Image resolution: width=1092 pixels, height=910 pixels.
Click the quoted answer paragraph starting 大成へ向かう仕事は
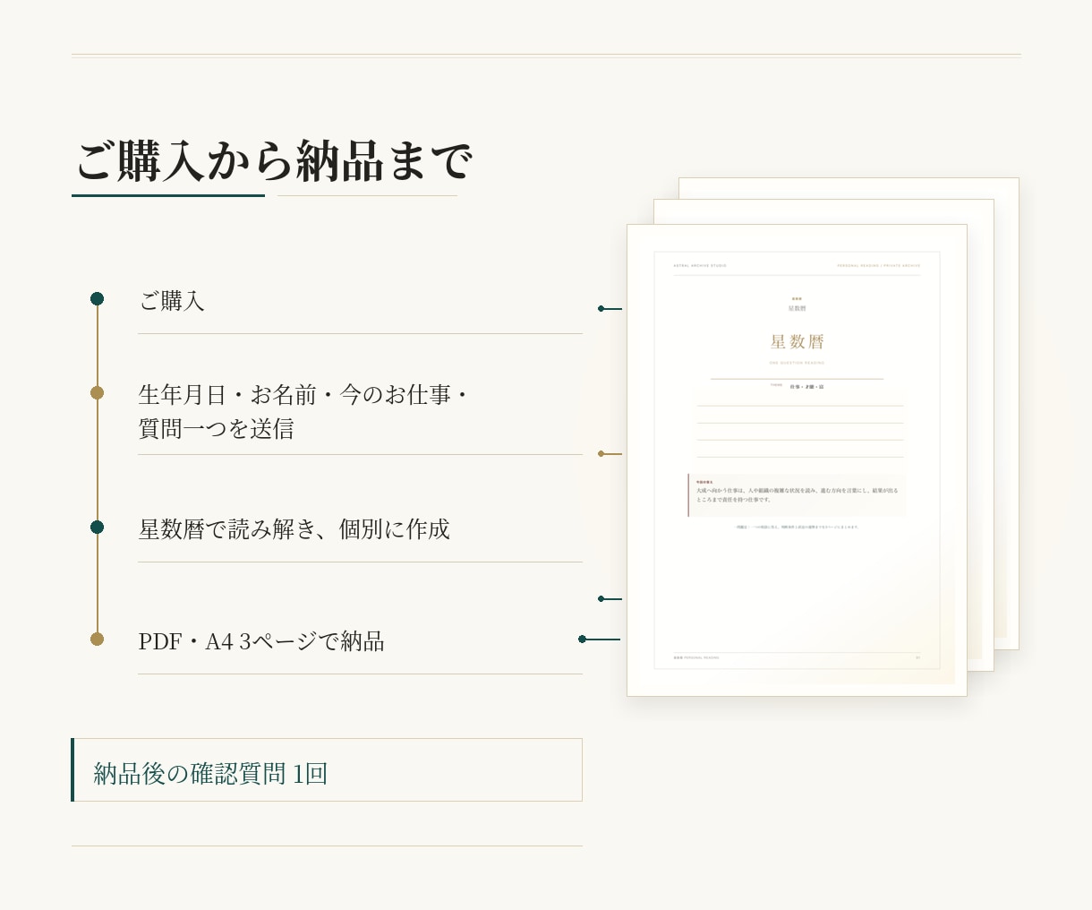pyautogui.click(x=797, y=495)
